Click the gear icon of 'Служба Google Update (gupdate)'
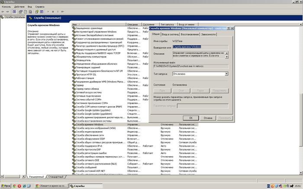Image resolution: width=303 pixels, height=189 pixels. point(74,110)
